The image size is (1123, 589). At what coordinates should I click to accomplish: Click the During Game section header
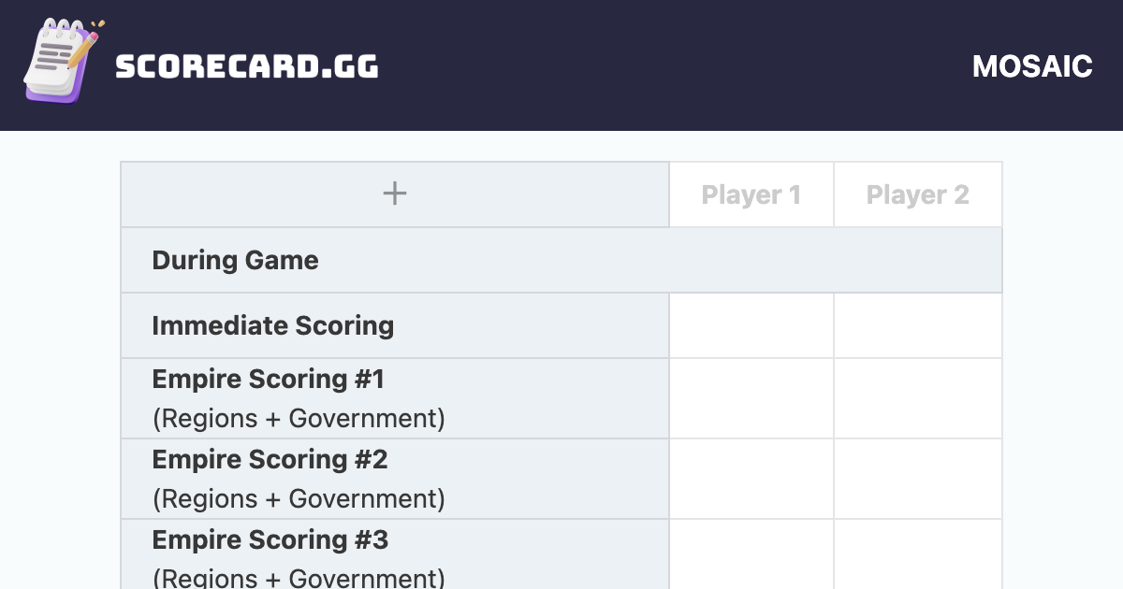[235, 260]
